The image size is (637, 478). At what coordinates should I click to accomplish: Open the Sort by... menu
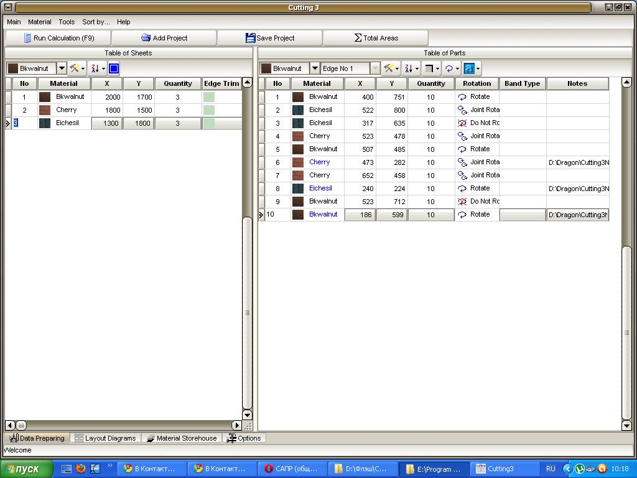[96, 22]
